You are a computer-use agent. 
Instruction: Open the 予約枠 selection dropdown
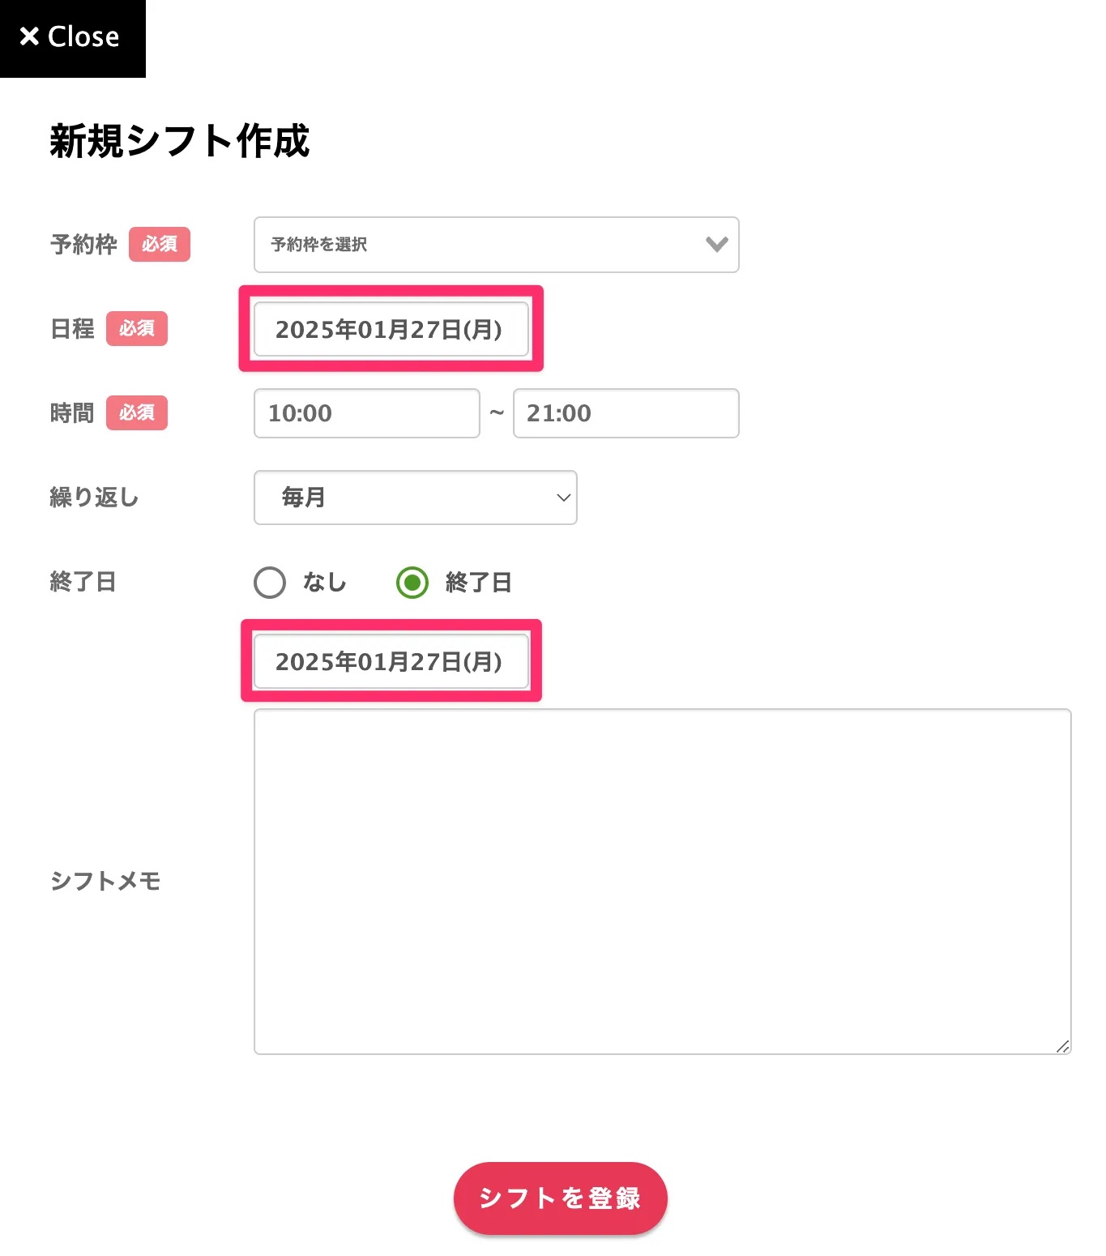(x=496, y=245)
